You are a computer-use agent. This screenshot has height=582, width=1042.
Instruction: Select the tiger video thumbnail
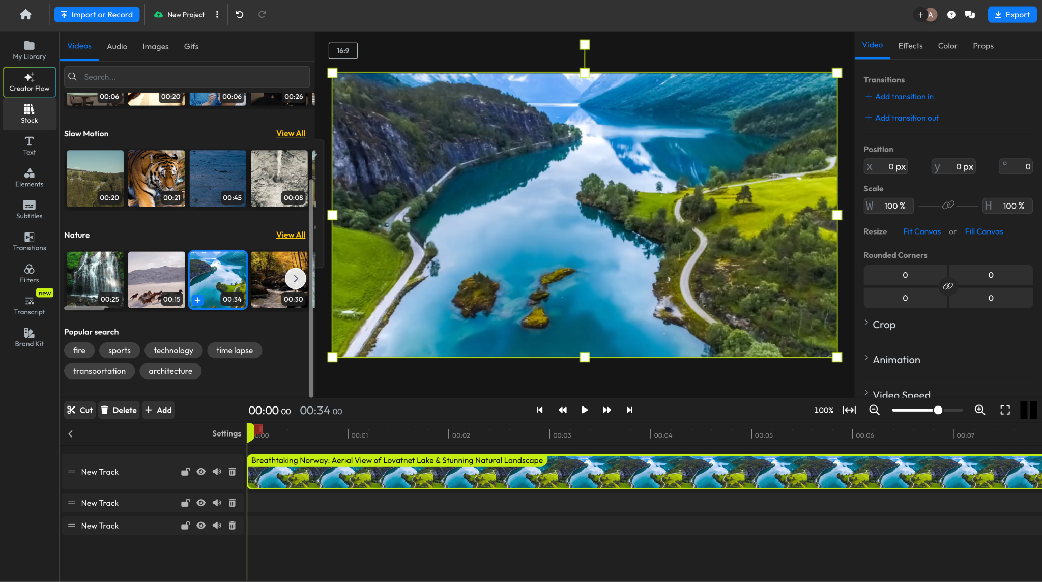(x=156, y=178)
